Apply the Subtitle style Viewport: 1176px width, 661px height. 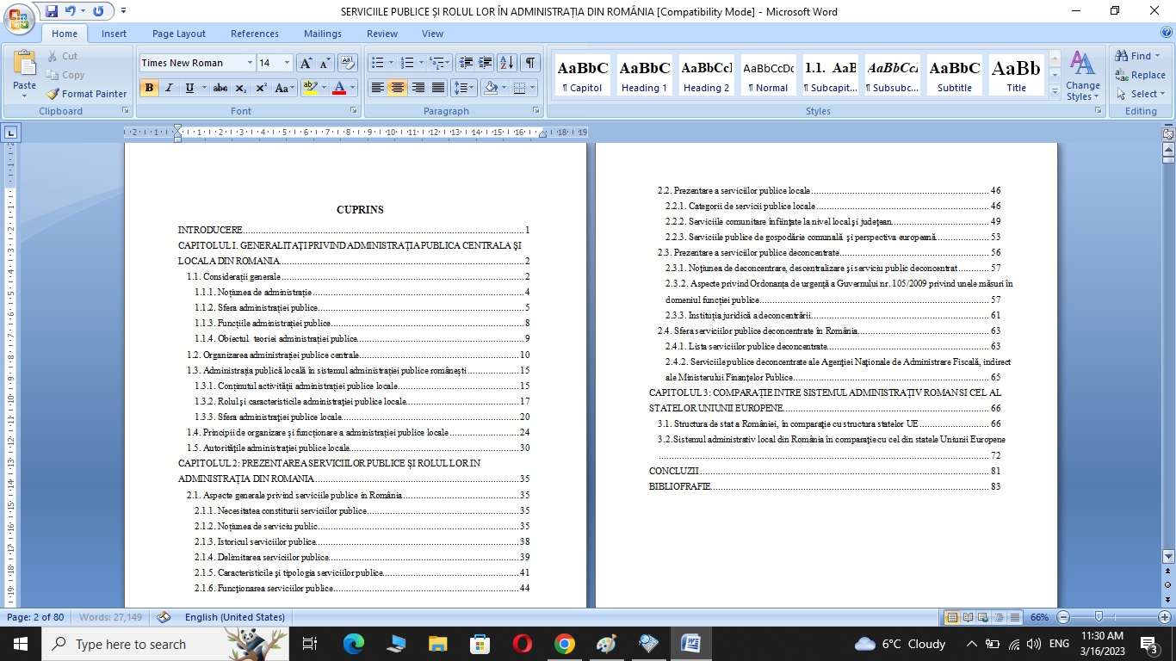coord(955,75)
